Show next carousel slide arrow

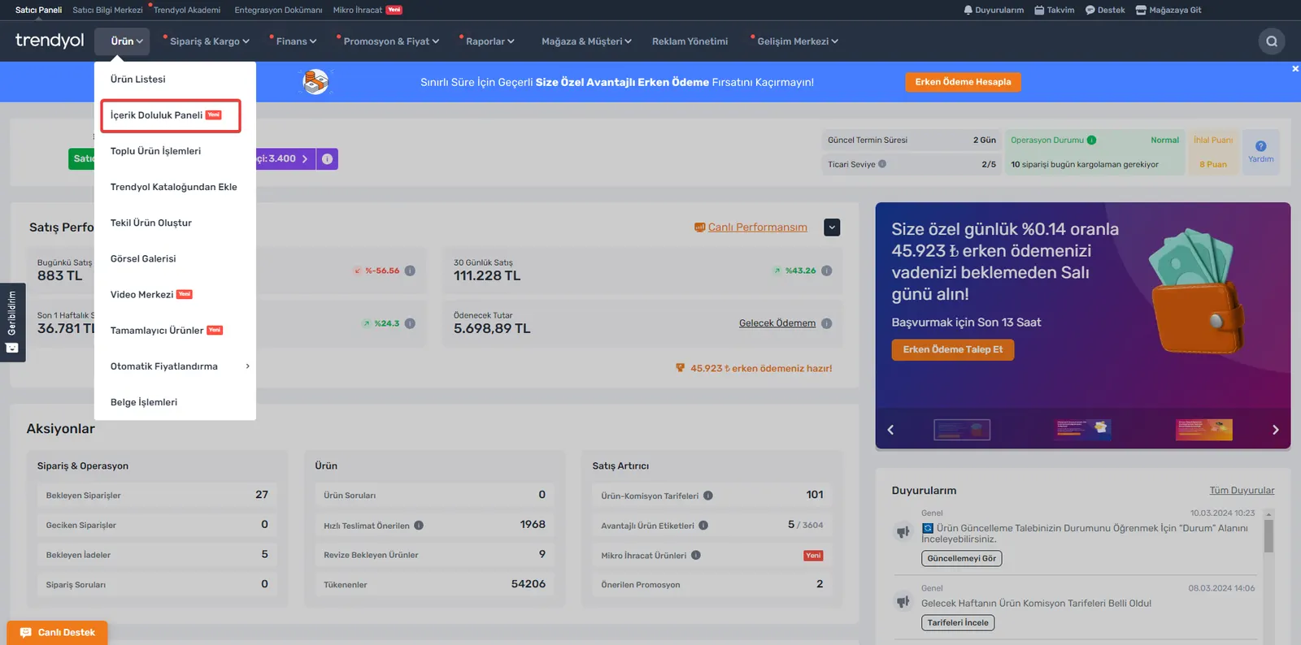pos(1275,430)
